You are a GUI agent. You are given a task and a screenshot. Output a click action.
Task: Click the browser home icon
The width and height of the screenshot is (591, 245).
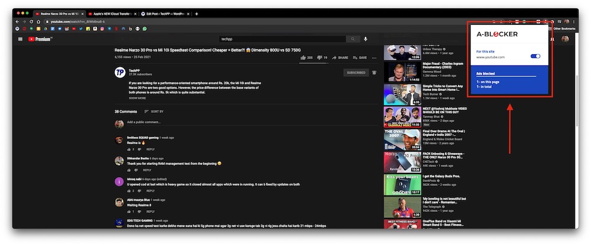pos(38,21)
